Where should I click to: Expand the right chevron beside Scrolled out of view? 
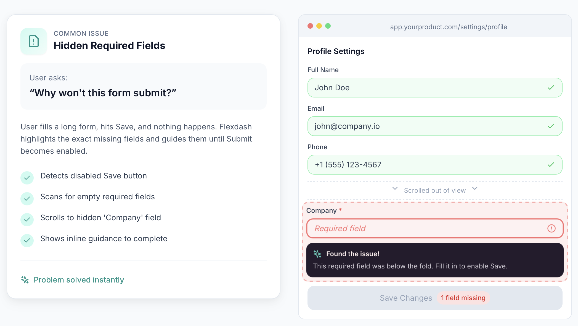[474, 189]
